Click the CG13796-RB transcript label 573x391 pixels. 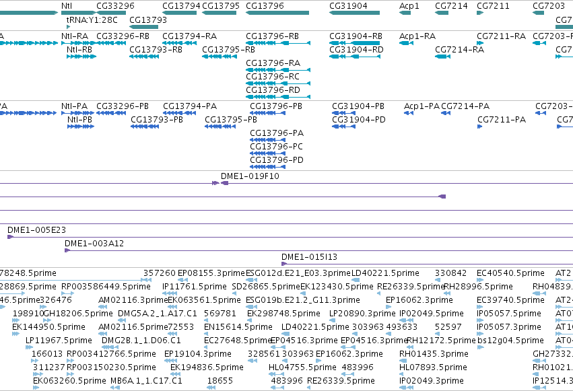[272, 36]
